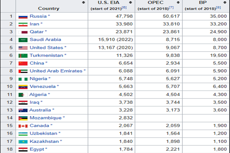This screenshot has height=153, width=230.
Task: Sort table by Country column arrows
Action: pyautogui.click(x=83, y=2)
